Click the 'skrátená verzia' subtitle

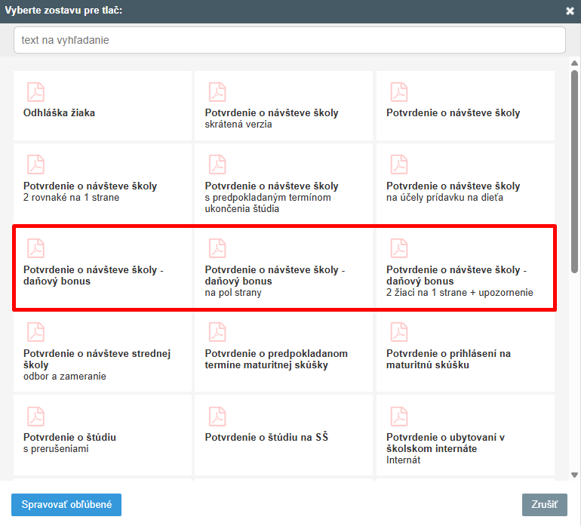pyautogui.click(x=238, y=125)
